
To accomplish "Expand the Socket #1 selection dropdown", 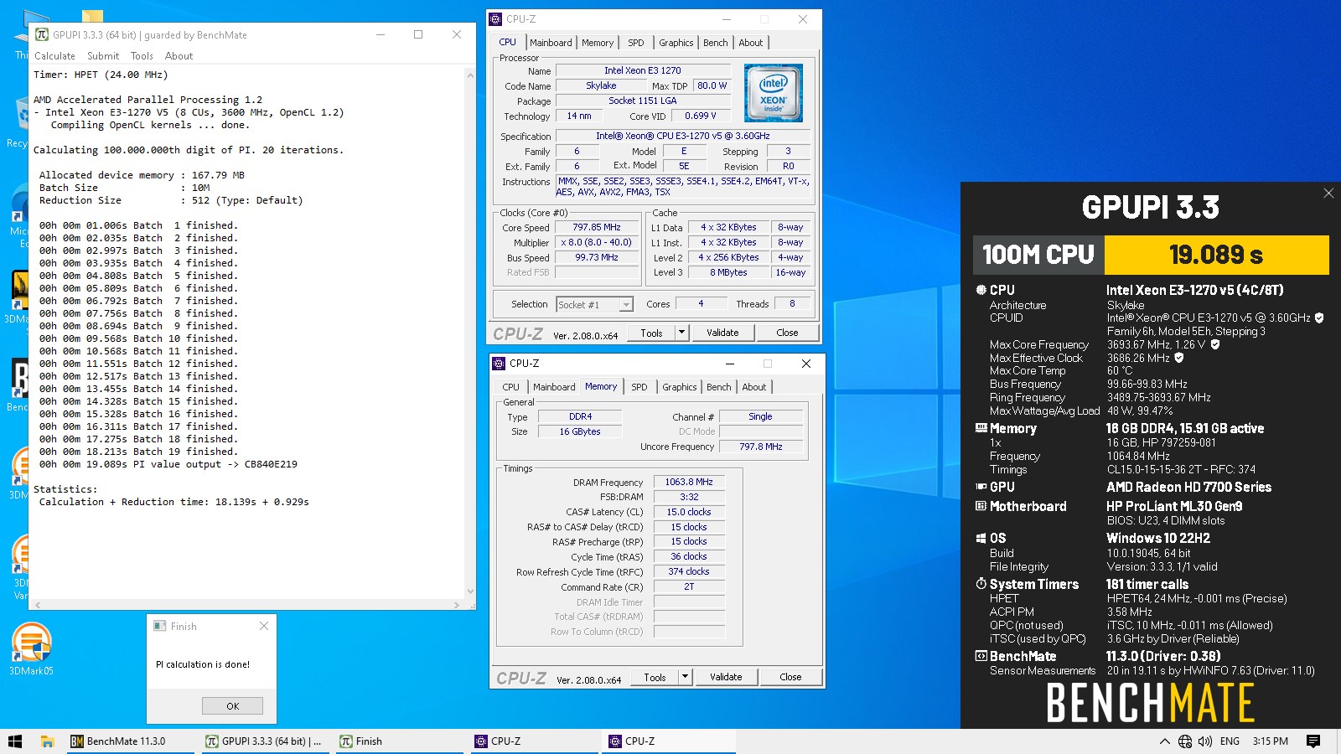I will pyautogui.click(x=626, y=305).
